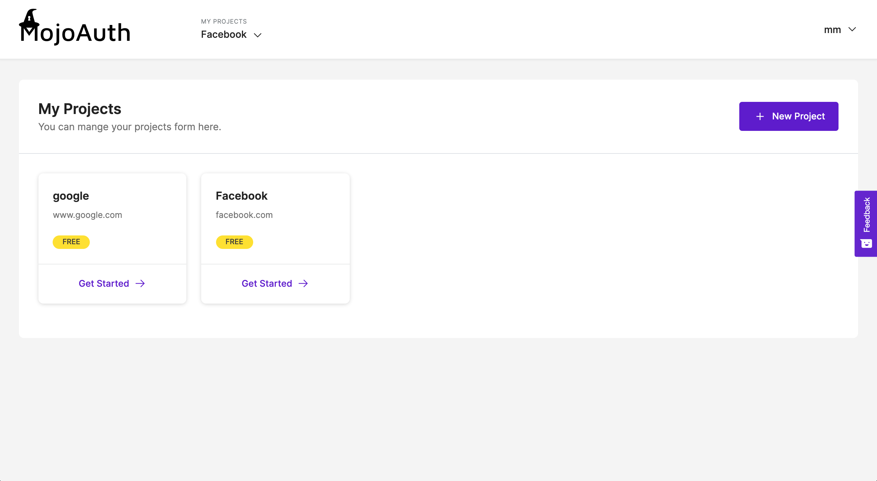The width and height of the screenshot is (877, 481).
Task: Click the New Project button
Action: 789,116
